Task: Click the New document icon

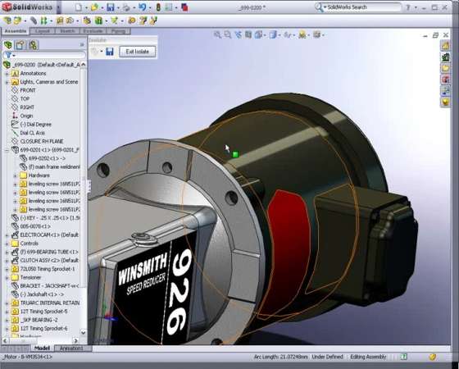Action: click(x=79, y=7)
